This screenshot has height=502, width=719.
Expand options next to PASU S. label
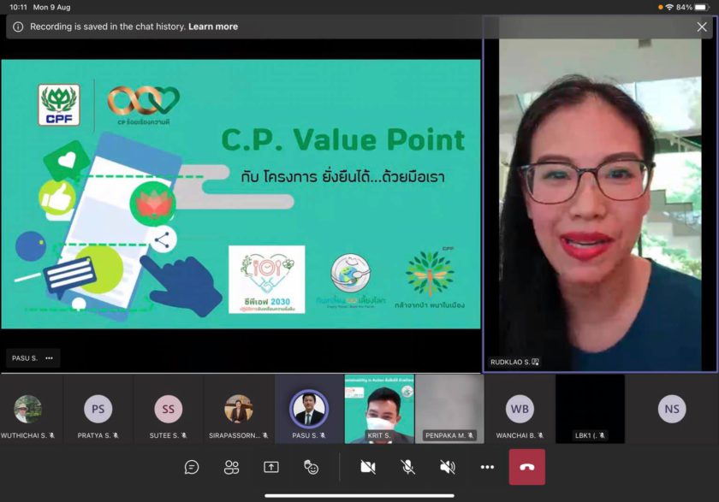point(49,357)
